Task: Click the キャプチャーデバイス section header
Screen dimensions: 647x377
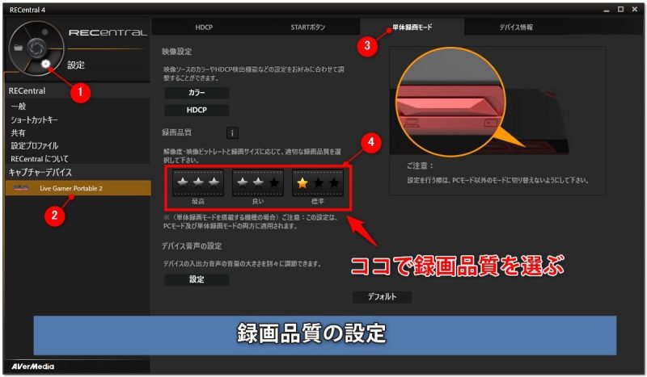Action: [x=40, y=172]
